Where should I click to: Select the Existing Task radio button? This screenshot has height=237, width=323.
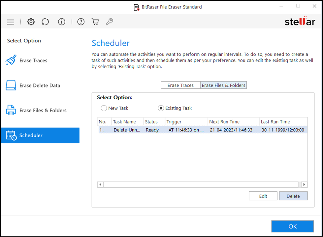point(161,108)
